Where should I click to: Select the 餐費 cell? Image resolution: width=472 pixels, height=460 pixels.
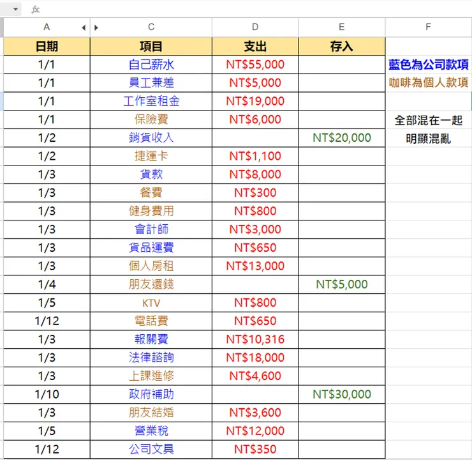point(151,192)
